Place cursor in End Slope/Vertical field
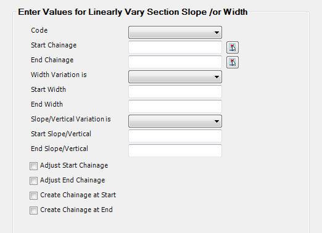 [175, 150]
